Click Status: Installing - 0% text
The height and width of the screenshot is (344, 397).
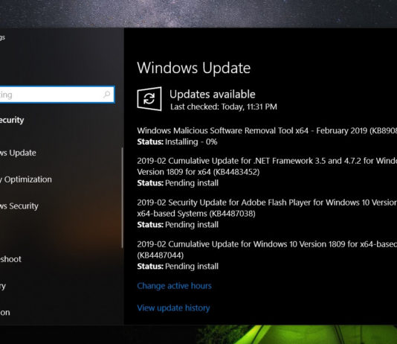(x=177, y=141)
